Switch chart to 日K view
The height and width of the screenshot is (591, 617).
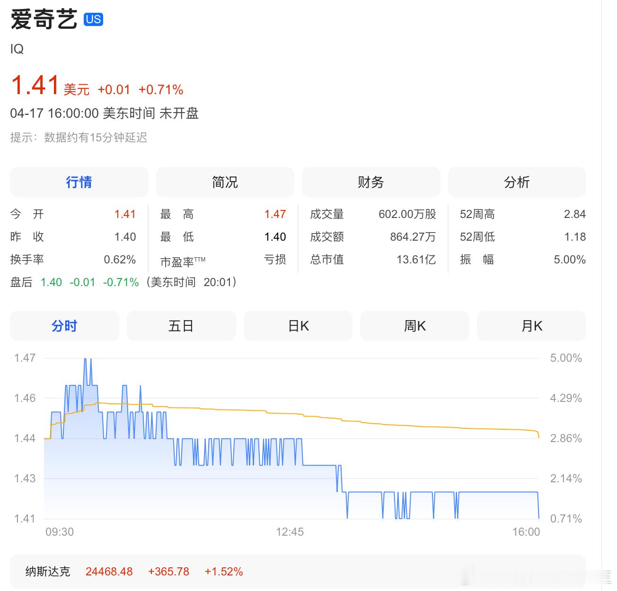coord(298,326)
